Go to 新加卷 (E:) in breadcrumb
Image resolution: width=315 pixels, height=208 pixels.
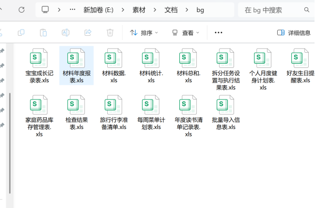pyautogui.click(x=98, y=10)
